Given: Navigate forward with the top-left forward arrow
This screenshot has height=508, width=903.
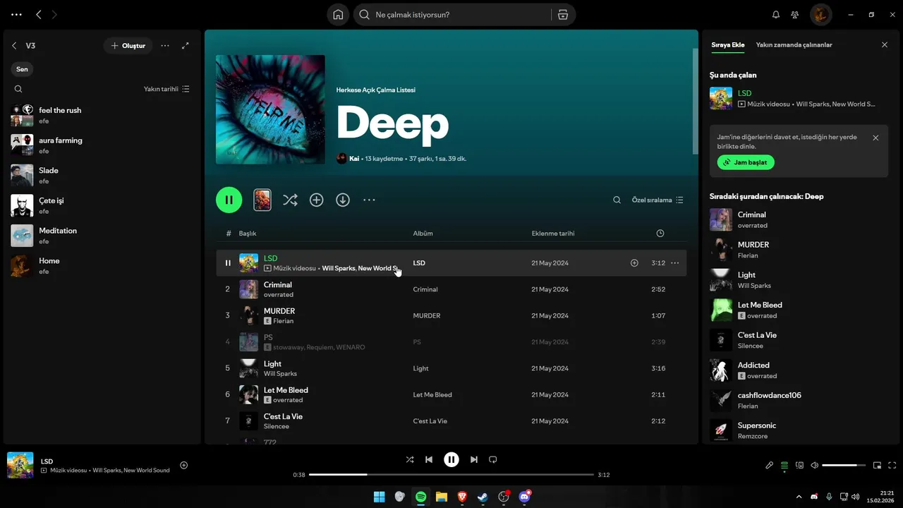Looking at the screenshot, I should click(x=54, y=14).
